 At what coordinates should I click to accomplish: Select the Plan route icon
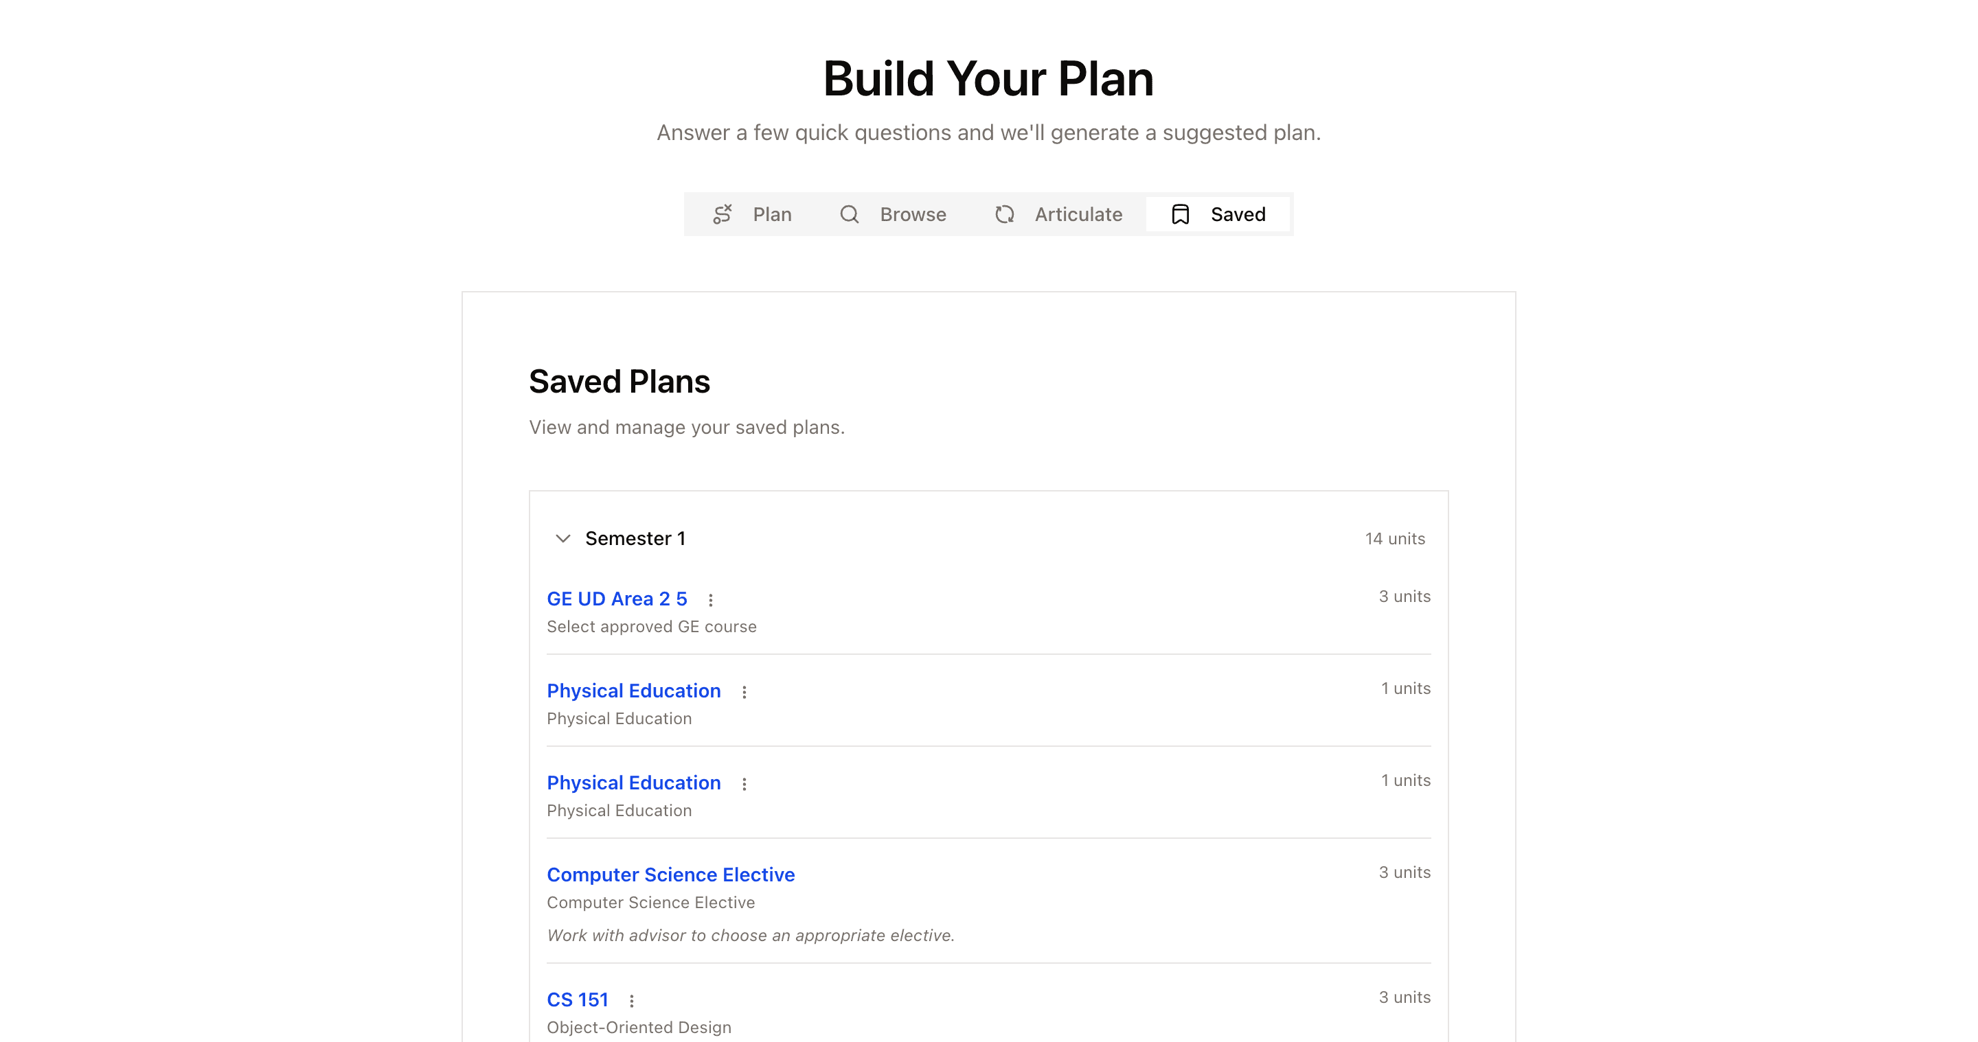(x=723, y=215)
